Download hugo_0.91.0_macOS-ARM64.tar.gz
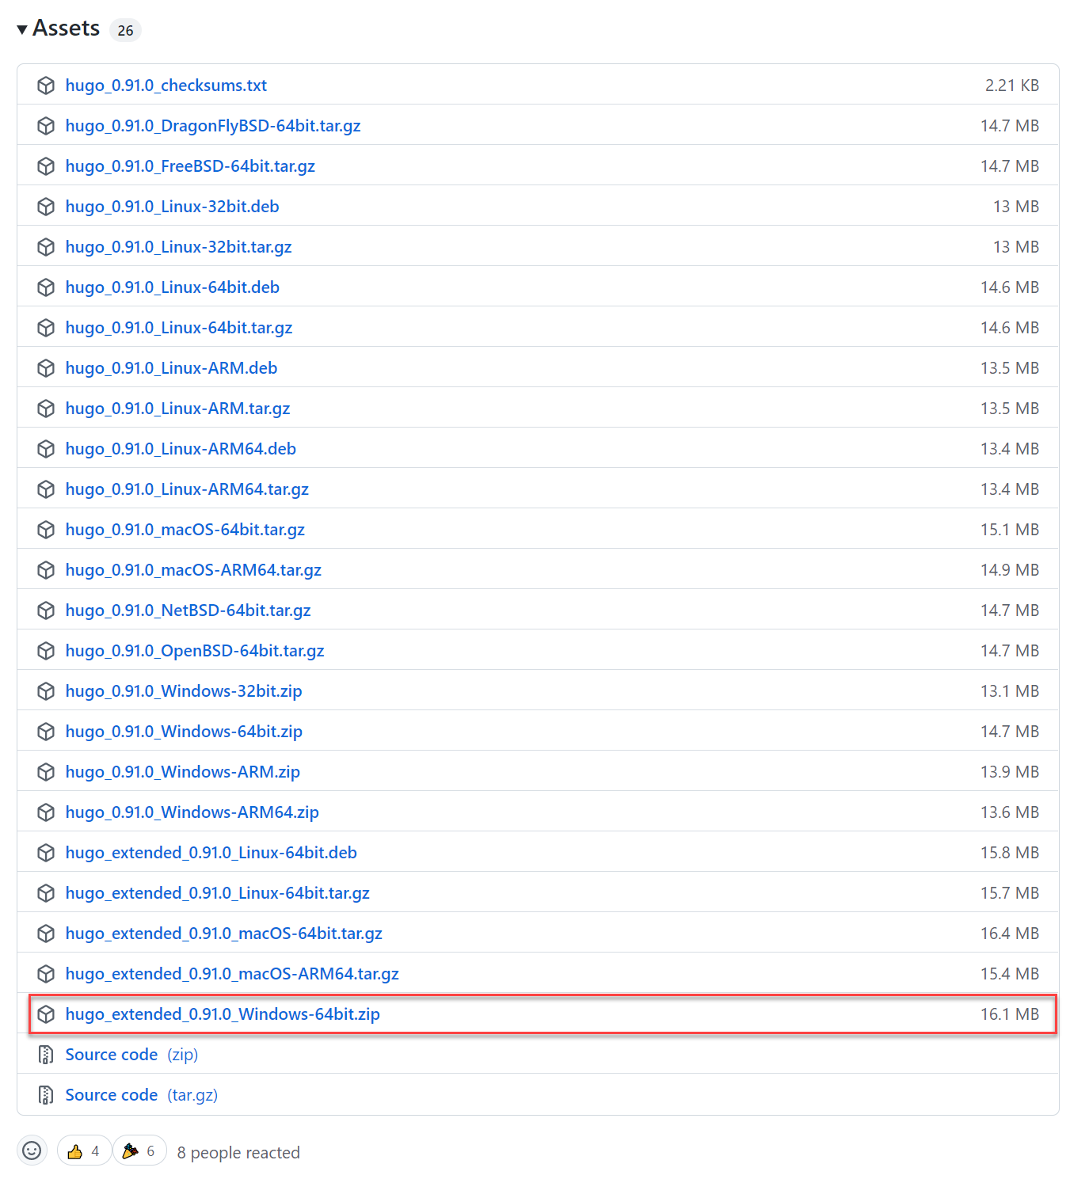Screen dimensions: 1070x1179 pos(193,569)
